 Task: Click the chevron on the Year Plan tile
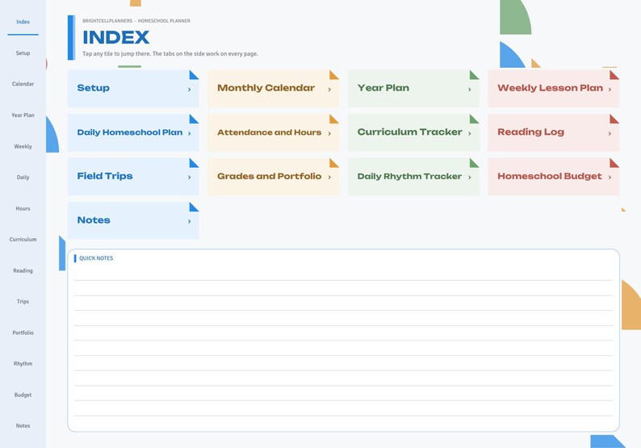[470, 89]
